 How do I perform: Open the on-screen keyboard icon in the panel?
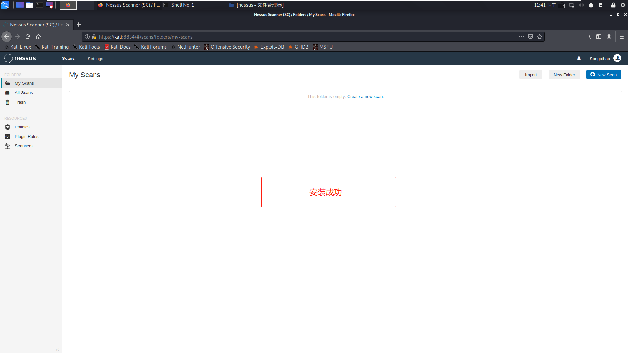[562, 5]
